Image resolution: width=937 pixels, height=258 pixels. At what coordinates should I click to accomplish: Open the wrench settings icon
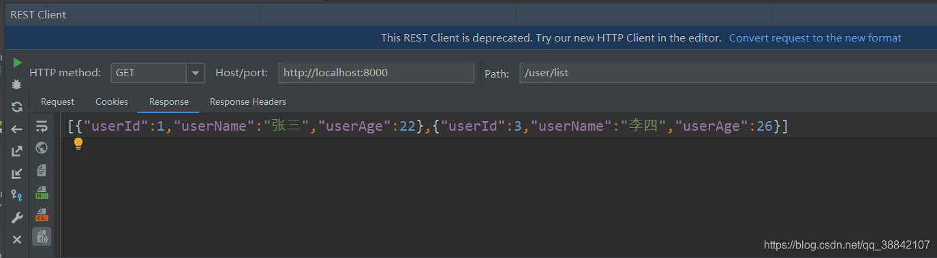coord(17,218)
